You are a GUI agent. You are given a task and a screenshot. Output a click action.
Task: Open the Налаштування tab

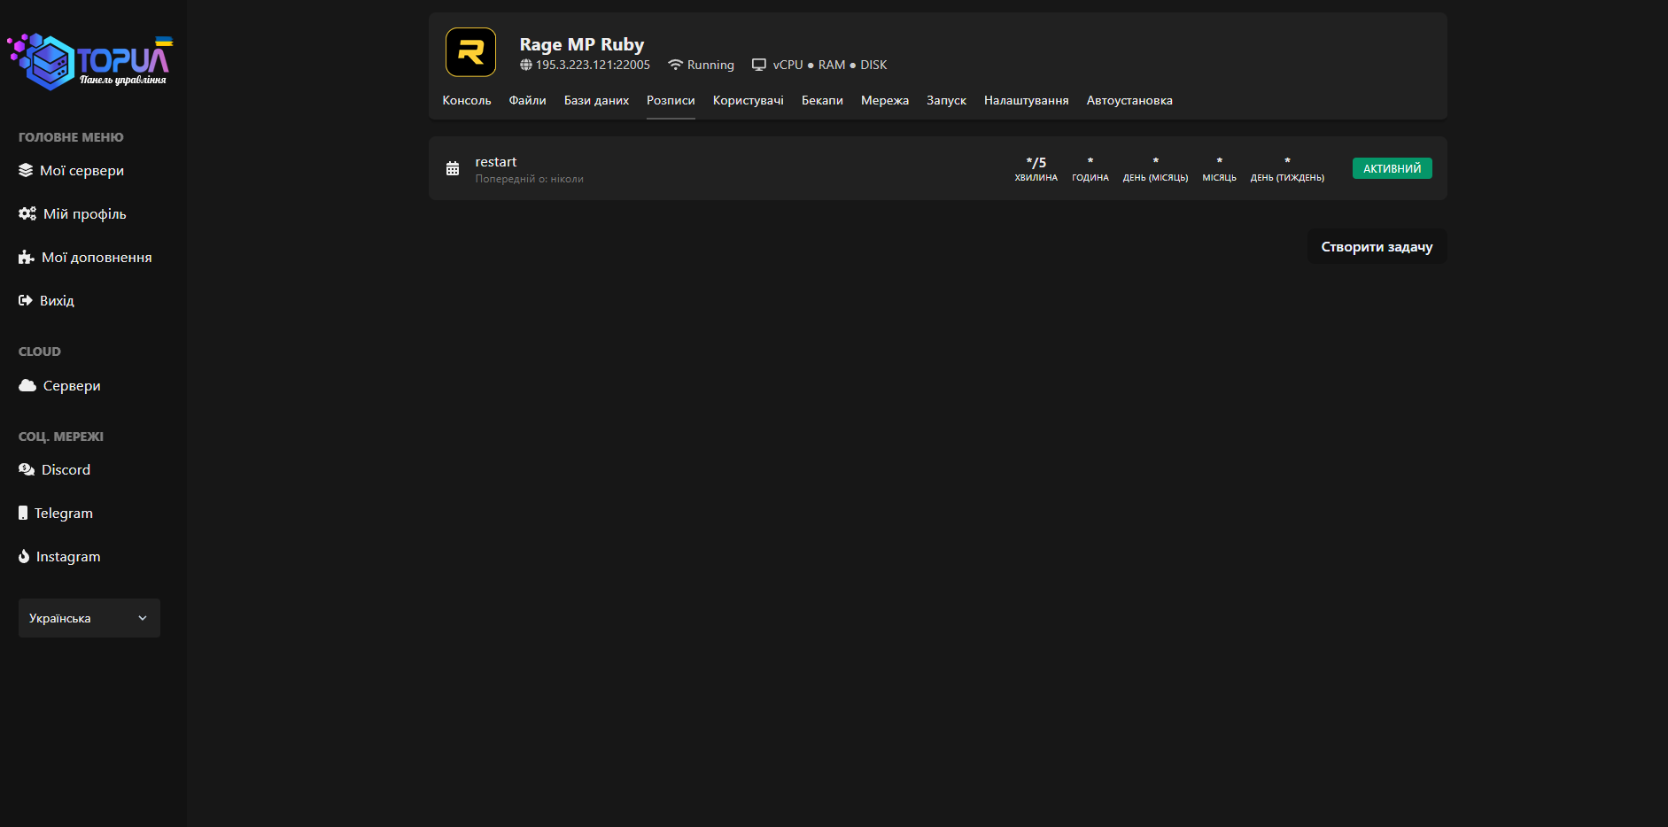[1026, 101]
